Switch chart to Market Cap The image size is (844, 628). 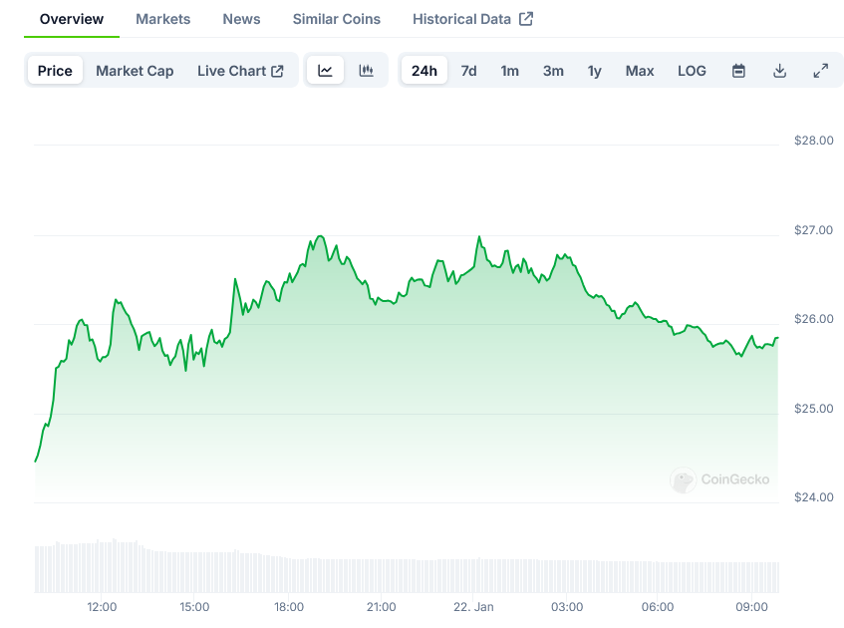pyautogui.click(x=135, y=71)
